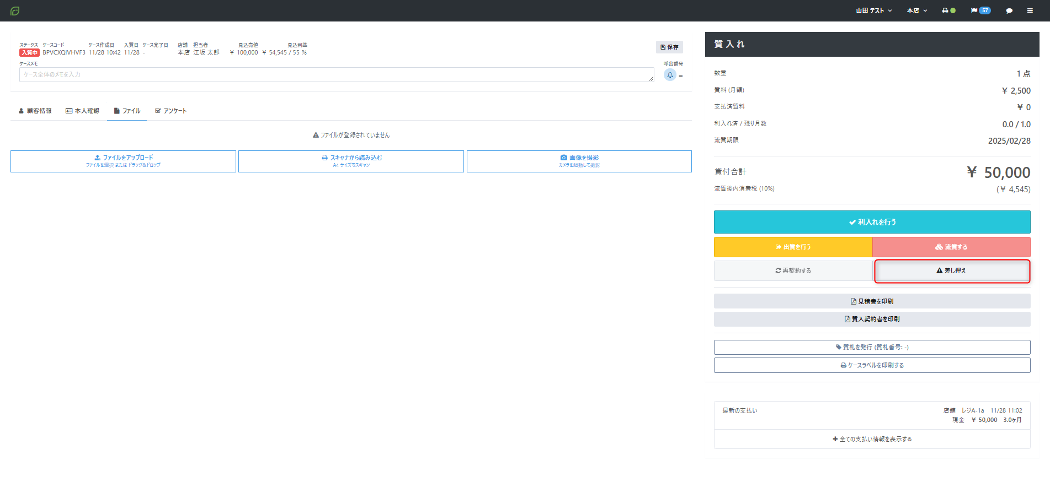Click the 保存 save button

[669, 47]
